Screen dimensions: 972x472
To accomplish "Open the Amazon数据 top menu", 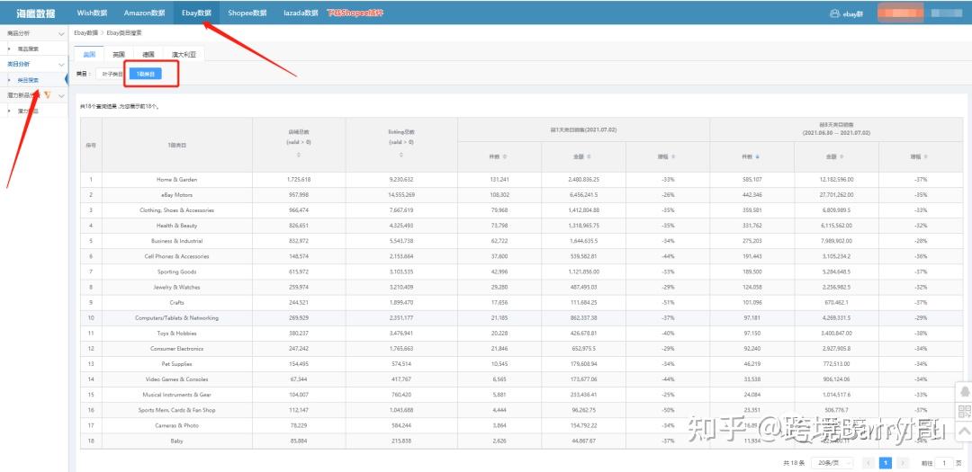I will tap(144, 13).
